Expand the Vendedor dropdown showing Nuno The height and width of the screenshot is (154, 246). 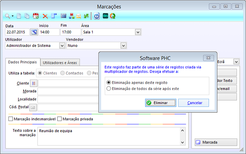123,46
